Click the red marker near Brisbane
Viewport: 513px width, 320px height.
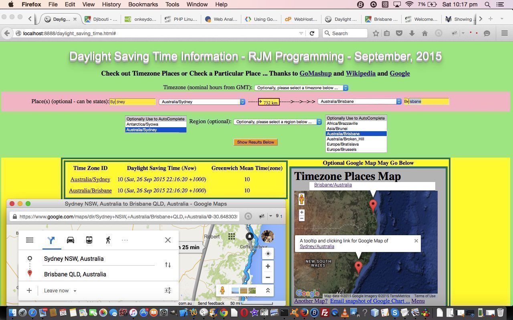373,205
